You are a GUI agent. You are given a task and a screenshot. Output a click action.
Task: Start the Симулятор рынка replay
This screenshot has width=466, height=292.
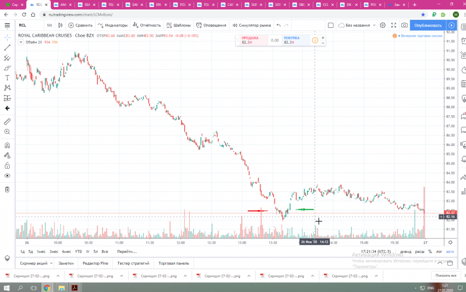[x=252, y=25]
